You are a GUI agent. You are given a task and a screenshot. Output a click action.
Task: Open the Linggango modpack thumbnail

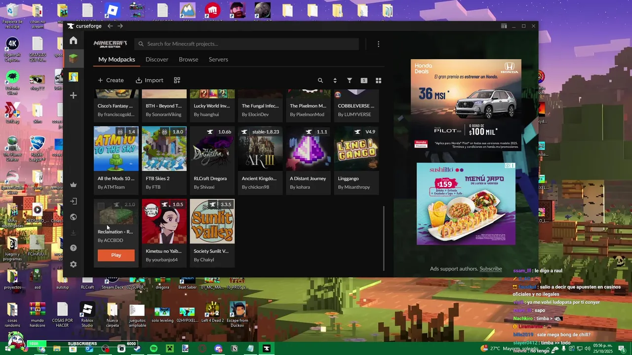(x=356, y=148)
